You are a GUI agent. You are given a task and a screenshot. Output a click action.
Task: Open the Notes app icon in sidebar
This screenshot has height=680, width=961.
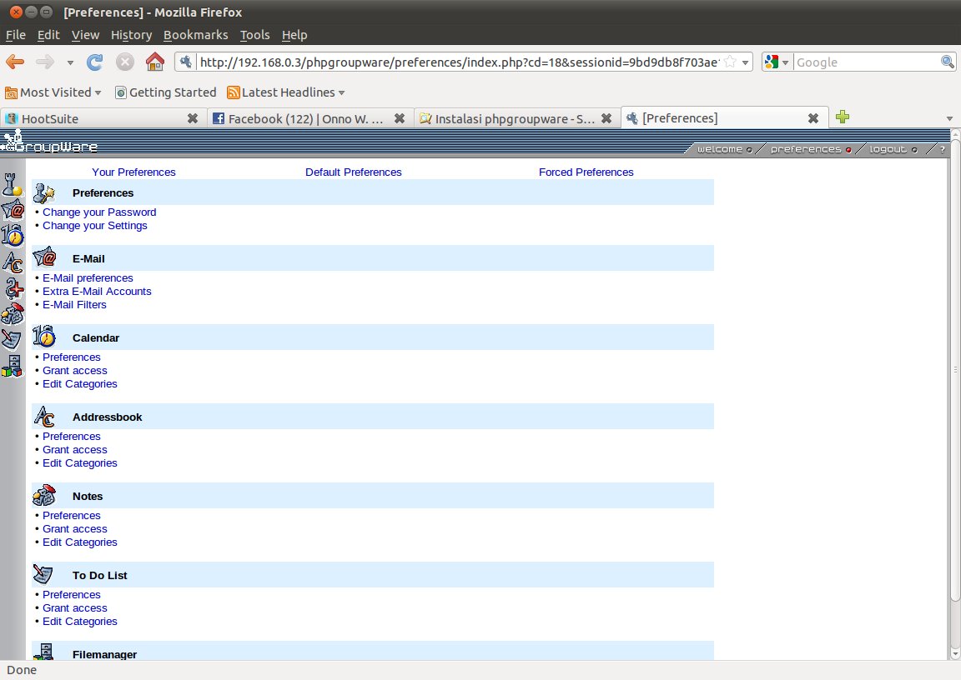point(13,314)
